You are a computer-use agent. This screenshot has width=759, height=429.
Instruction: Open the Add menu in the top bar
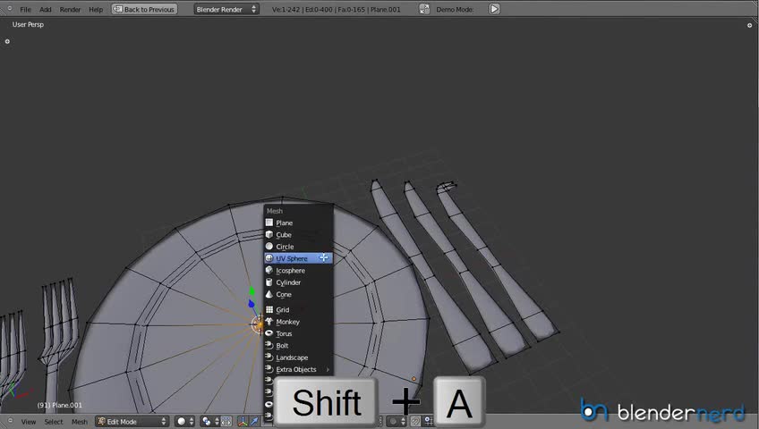(46, 9)
